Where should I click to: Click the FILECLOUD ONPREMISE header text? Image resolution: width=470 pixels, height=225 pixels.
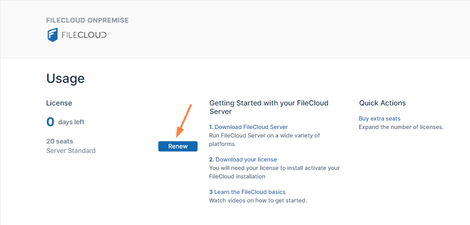87,20
